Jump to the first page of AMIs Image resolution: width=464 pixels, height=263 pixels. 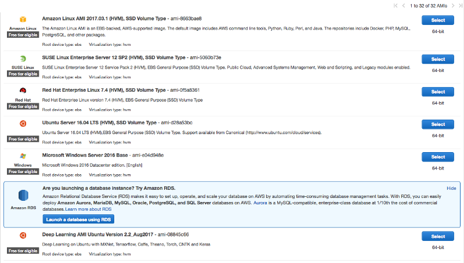396,5
